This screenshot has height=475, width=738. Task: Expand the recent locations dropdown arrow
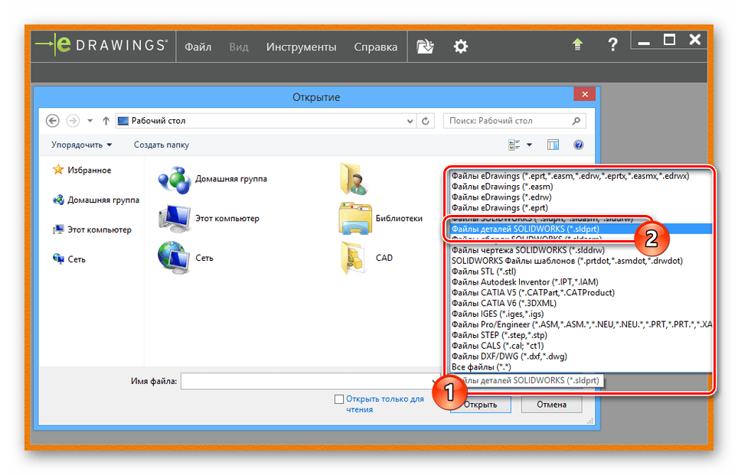90,121
